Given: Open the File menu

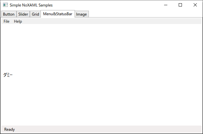Looking at the screenshot, I should 6,21.
